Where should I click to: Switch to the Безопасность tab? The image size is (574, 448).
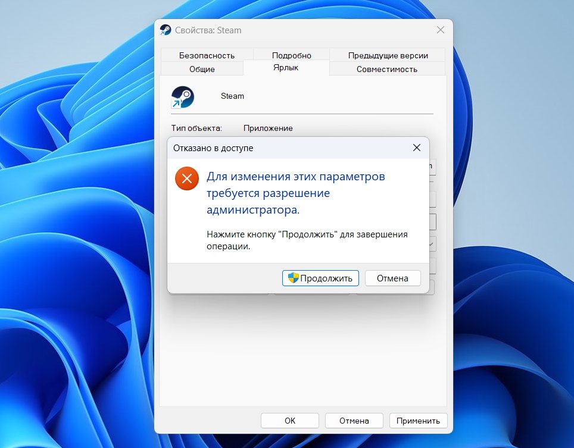pyautogui.click(x=207, y=55)
